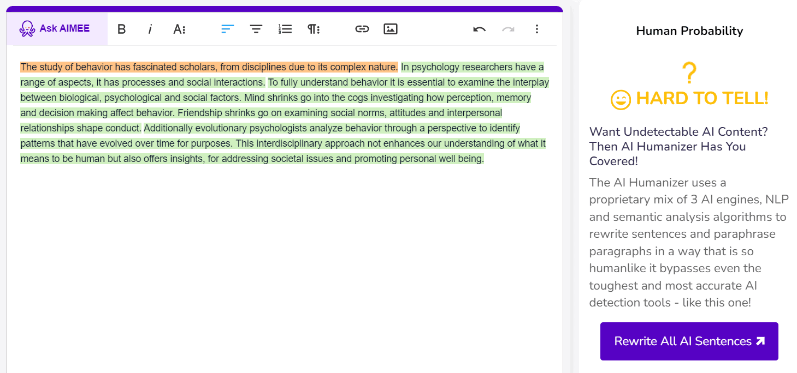
Task: Click the orange highlighted first sentence
Action: pyautogui.click(x=209, y=67)
